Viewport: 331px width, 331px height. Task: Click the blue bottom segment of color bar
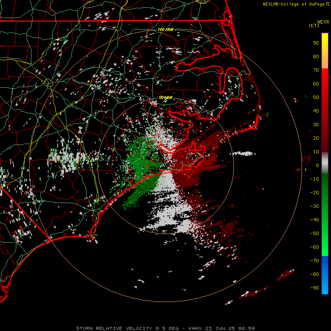tap(325, 275)
